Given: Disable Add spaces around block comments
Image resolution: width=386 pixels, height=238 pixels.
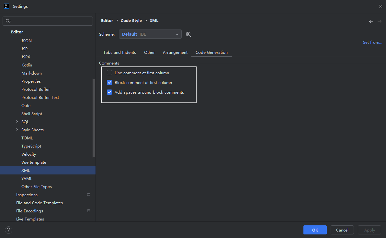Looking at the screenshot, I should 109,92.
